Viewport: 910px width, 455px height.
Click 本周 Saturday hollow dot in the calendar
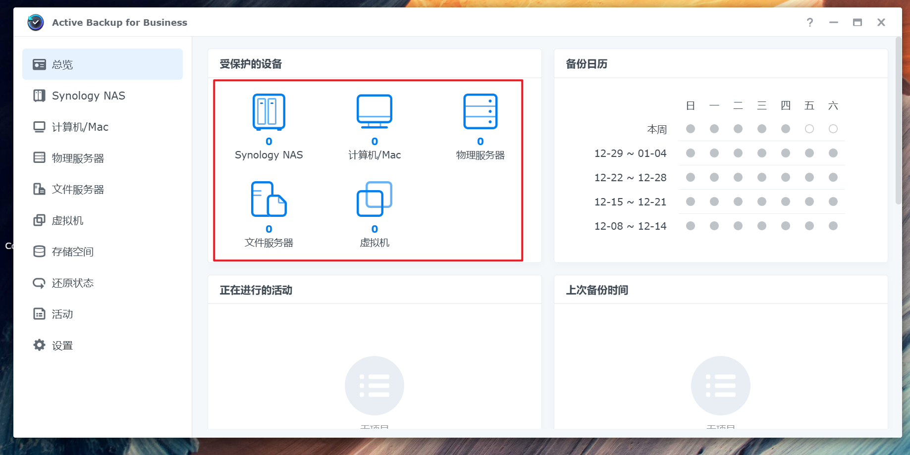pos(833,129)
